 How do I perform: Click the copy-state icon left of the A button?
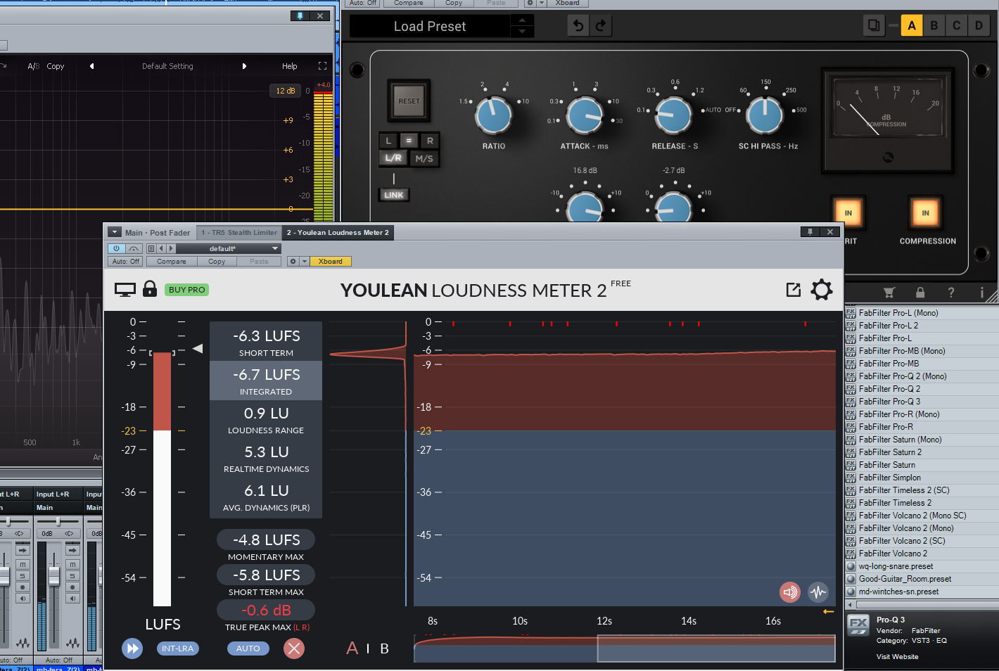(x=874, y=26)
